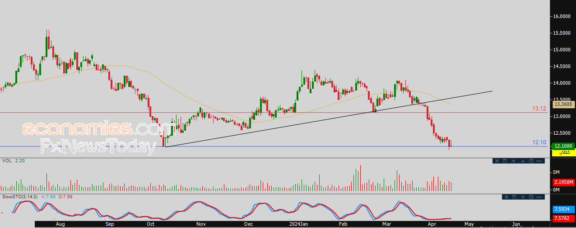Click the blue 7.5934 stochastic tag
The width and height of the screenshot is (576, 228).
pos(564,210)
